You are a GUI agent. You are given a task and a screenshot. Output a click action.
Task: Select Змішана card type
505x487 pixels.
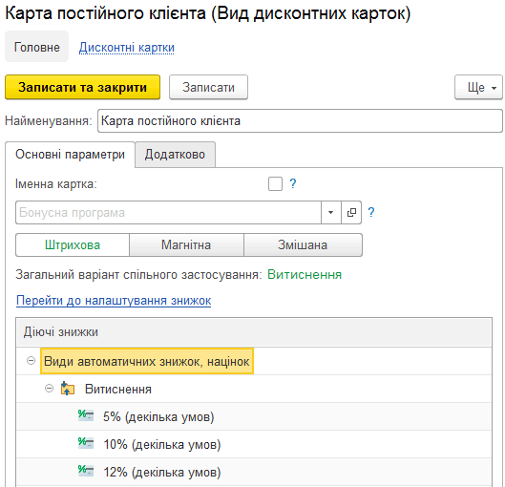click(303, 245)
